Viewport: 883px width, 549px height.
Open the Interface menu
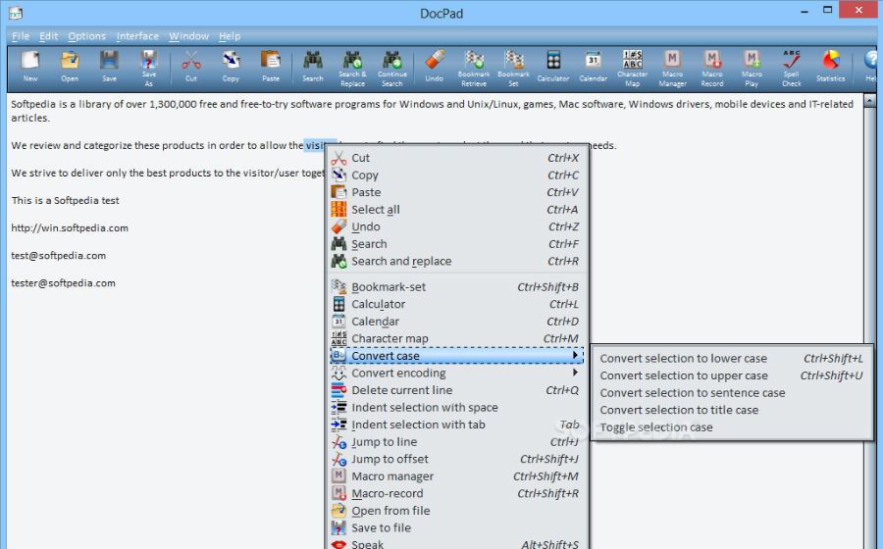(137, 36)
